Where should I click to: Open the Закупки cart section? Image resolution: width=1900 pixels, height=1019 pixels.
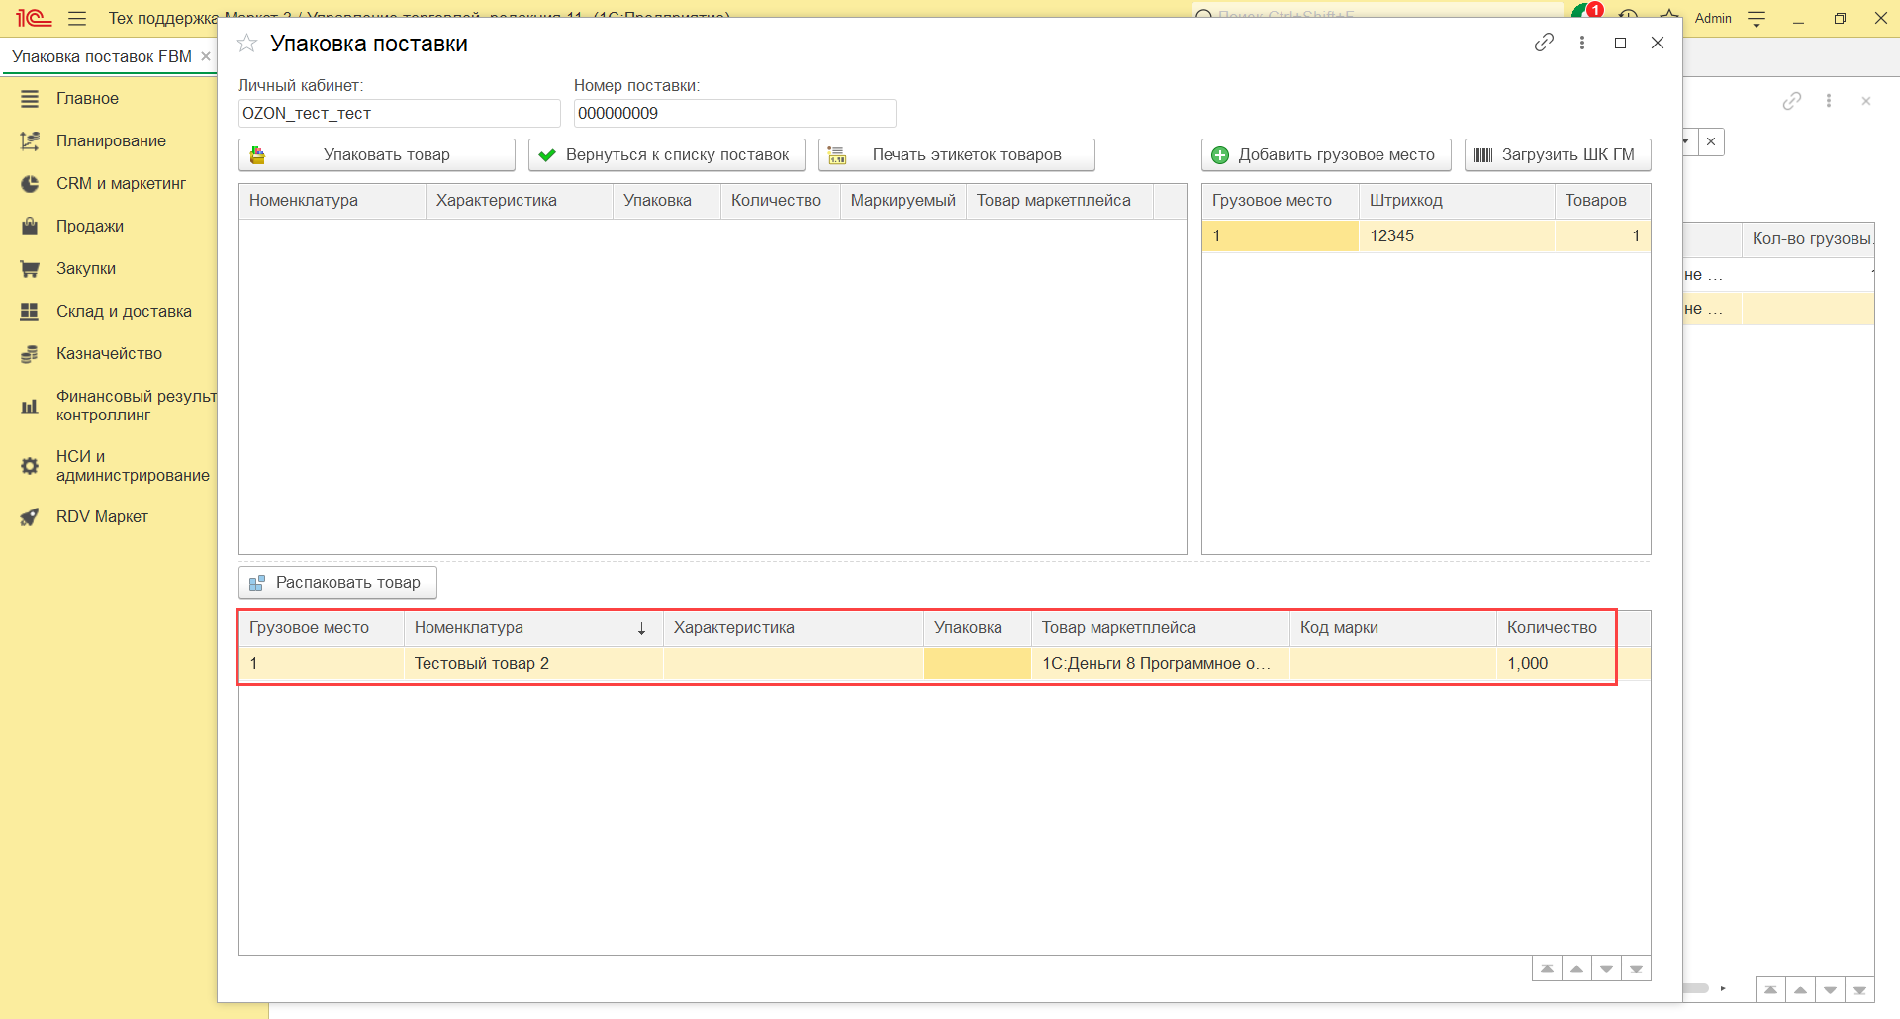tap(86, 268)
